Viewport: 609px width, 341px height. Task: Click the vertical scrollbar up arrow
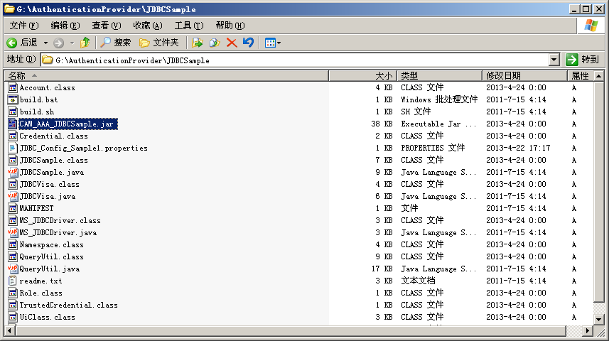(x=599, y=76)
